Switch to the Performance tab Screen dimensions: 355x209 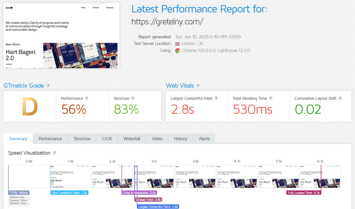click(50, 139)
